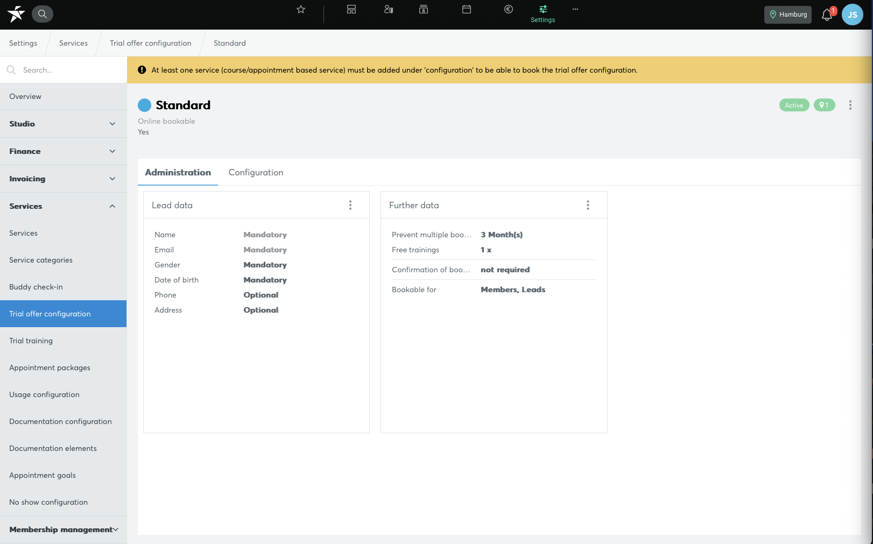Open the More ellipsis menu in top bar
873x544 pixels.
[575, 9]
